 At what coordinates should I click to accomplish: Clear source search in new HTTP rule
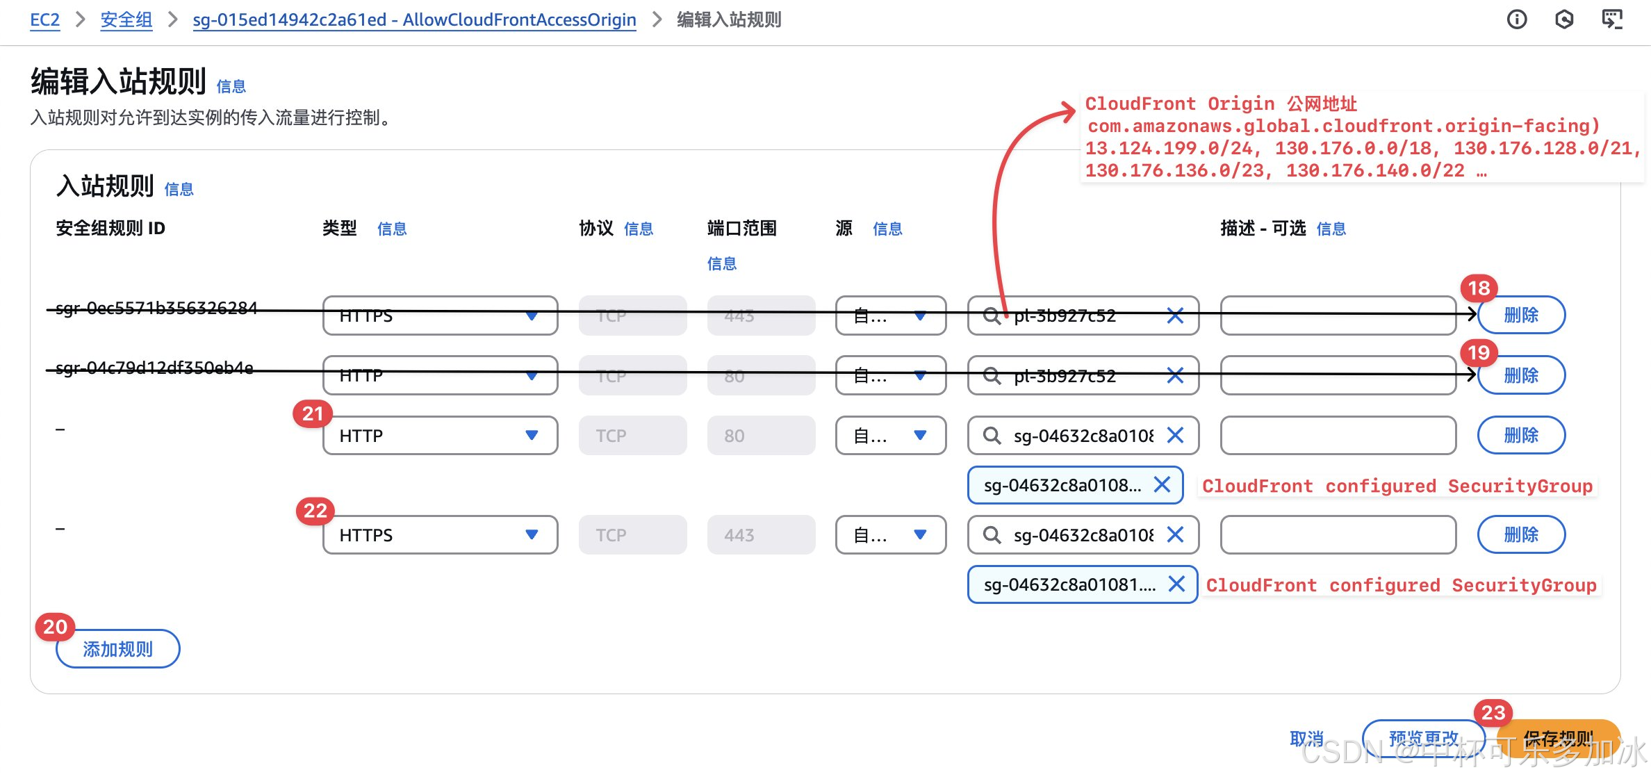click(1175, 436)
